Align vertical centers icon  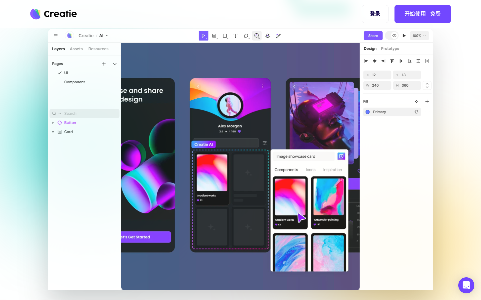pyautogui.click(x=401, y=61)
